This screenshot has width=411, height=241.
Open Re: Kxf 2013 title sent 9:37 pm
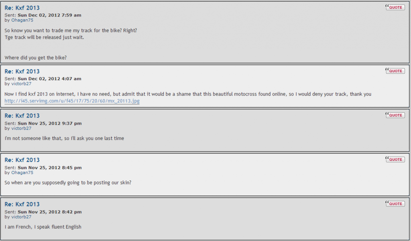tap(22, 116)
